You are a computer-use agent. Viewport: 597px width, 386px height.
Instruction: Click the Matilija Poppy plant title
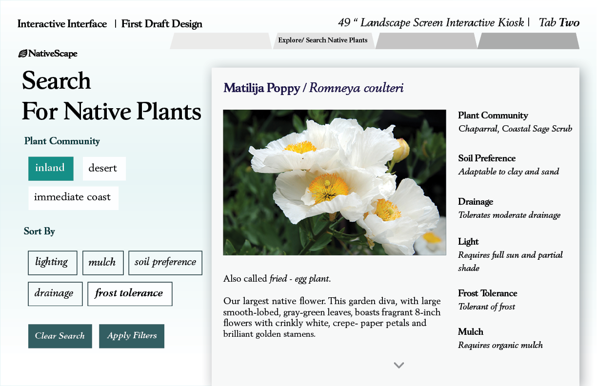pos(313,88)
